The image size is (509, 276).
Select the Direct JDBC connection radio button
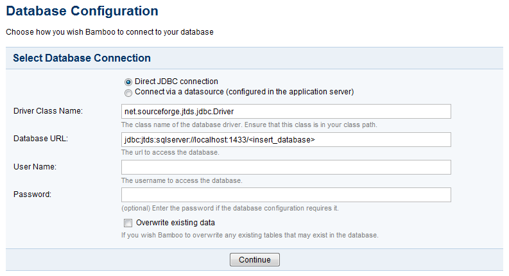pos(128,82)
